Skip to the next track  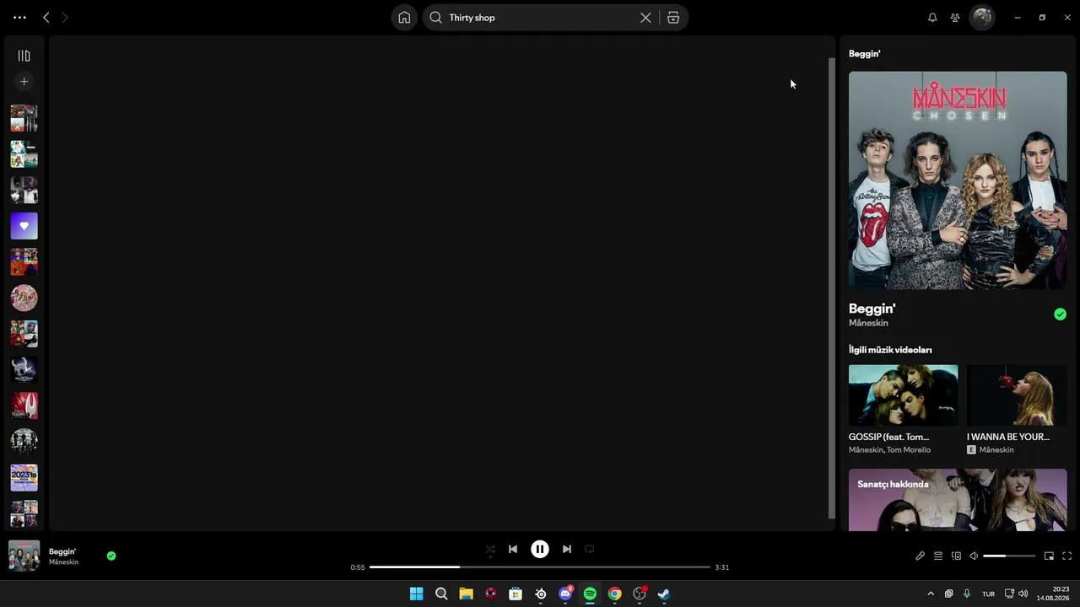point(567,550)
